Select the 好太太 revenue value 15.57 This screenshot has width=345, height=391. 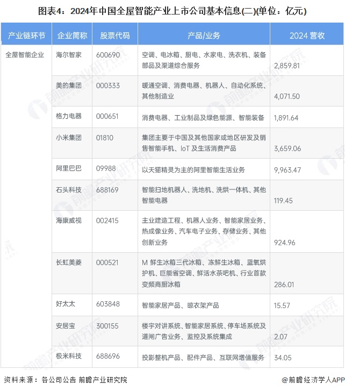click(282, 305)
